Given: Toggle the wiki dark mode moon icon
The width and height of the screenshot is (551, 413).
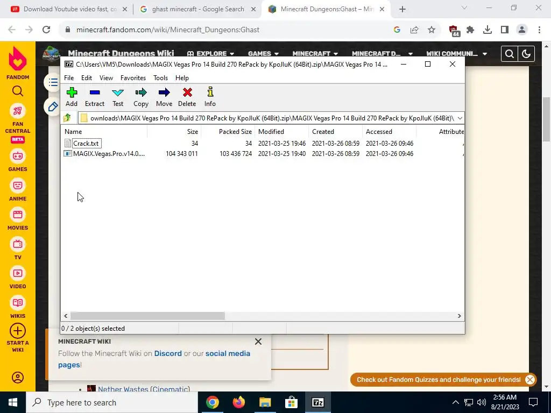Looking at the screenshot, I should 526,54.
